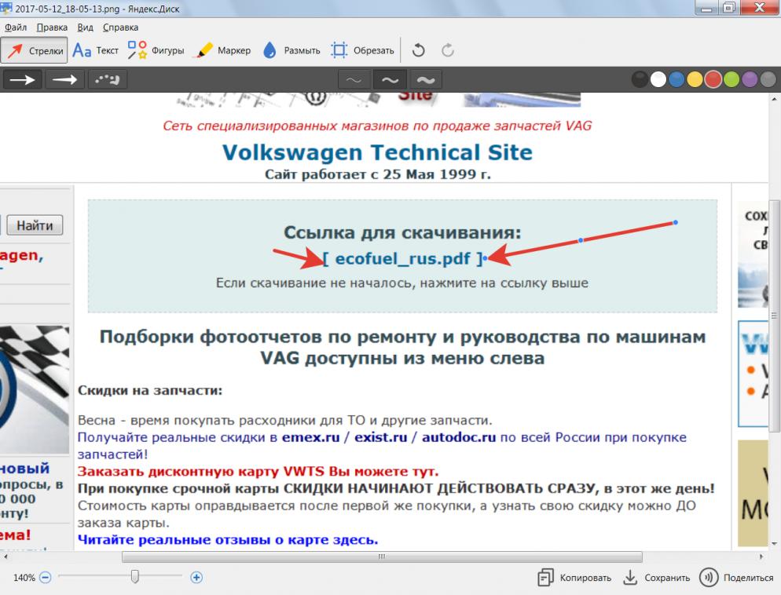Click the exist.ru link
781x595 pixels.
click(380, 437)
